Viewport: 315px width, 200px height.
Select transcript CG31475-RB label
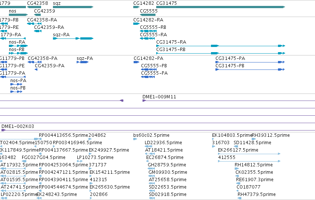[x=171, y=50]
